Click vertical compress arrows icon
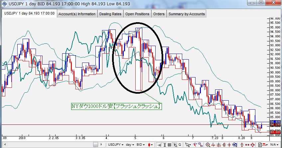The width and height of the screenshot is (282, 148). [x=229, y=145]
